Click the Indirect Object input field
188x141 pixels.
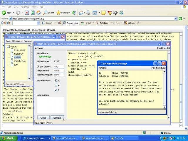click(x=59, y=75)
